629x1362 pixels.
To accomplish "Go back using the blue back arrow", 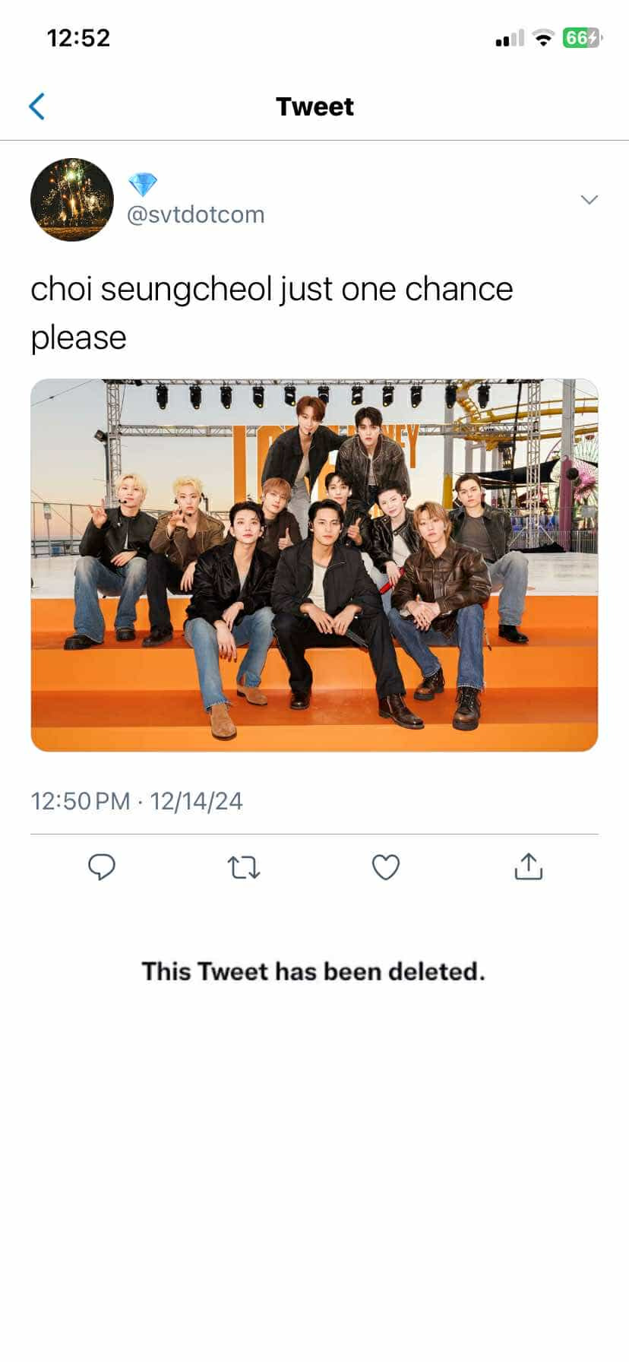I will 36,106.
